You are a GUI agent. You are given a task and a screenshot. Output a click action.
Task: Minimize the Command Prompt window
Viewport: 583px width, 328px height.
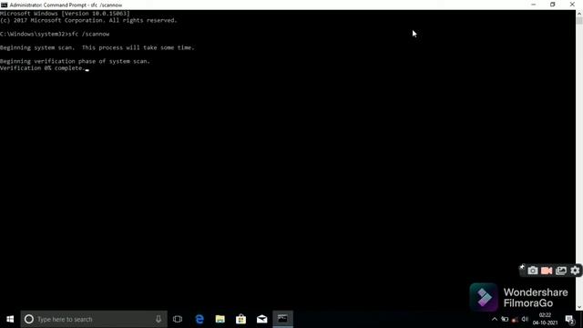click(534, 5)
